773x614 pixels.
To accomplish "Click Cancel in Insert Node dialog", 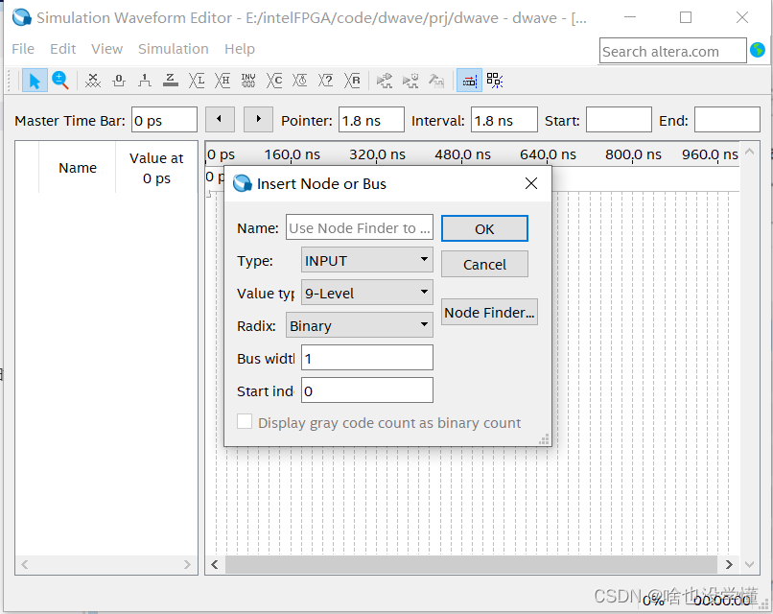I will point(484,265).
